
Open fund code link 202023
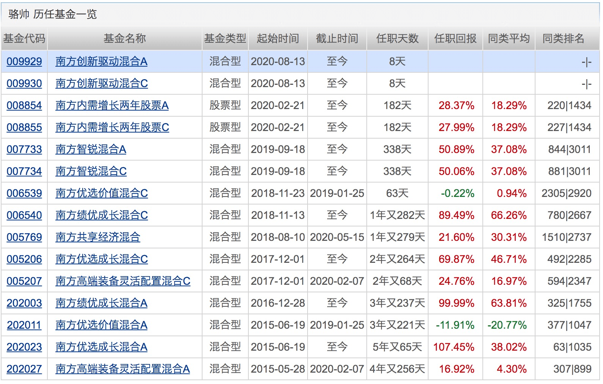tap(24, 347)
